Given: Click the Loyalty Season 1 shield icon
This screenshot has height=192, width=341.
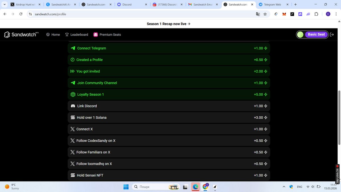Looking at the screenshot, I should [x=73, y=94].
